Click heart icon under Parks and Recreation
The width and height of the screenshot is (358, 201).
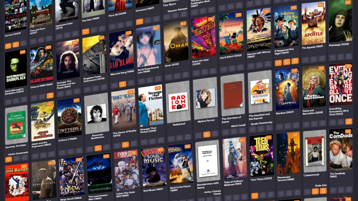click(x=306, y=124)
